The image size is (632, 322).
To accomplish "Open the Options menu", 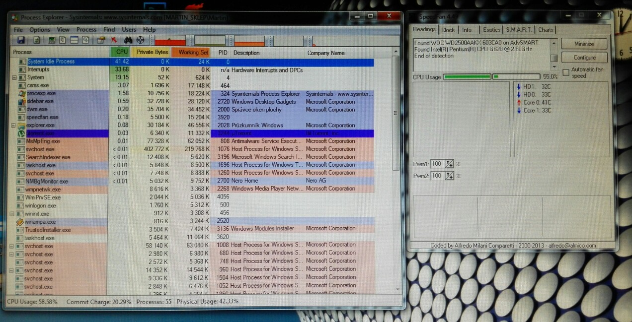I will pyautogui.click(x=40, y=30).
